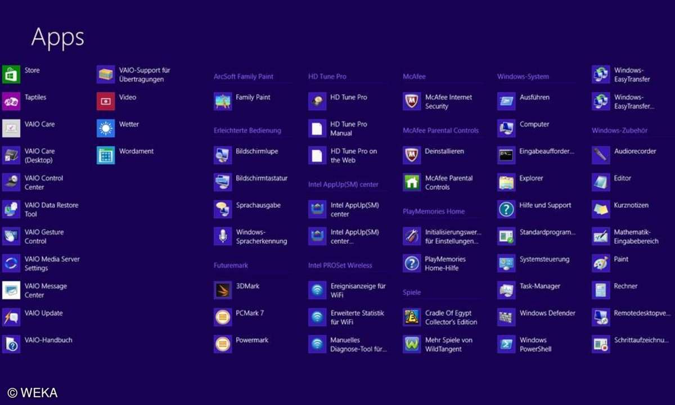Open the Store app icon
This screenshot has height=405, width=675.
point(11,74)
